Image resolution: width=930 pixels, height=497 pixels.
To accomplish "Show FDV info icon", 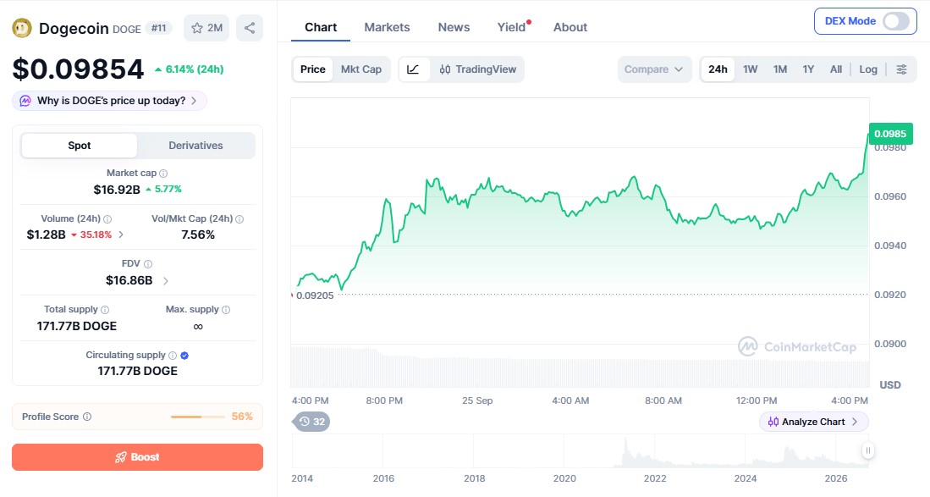I will coord(148,264).
